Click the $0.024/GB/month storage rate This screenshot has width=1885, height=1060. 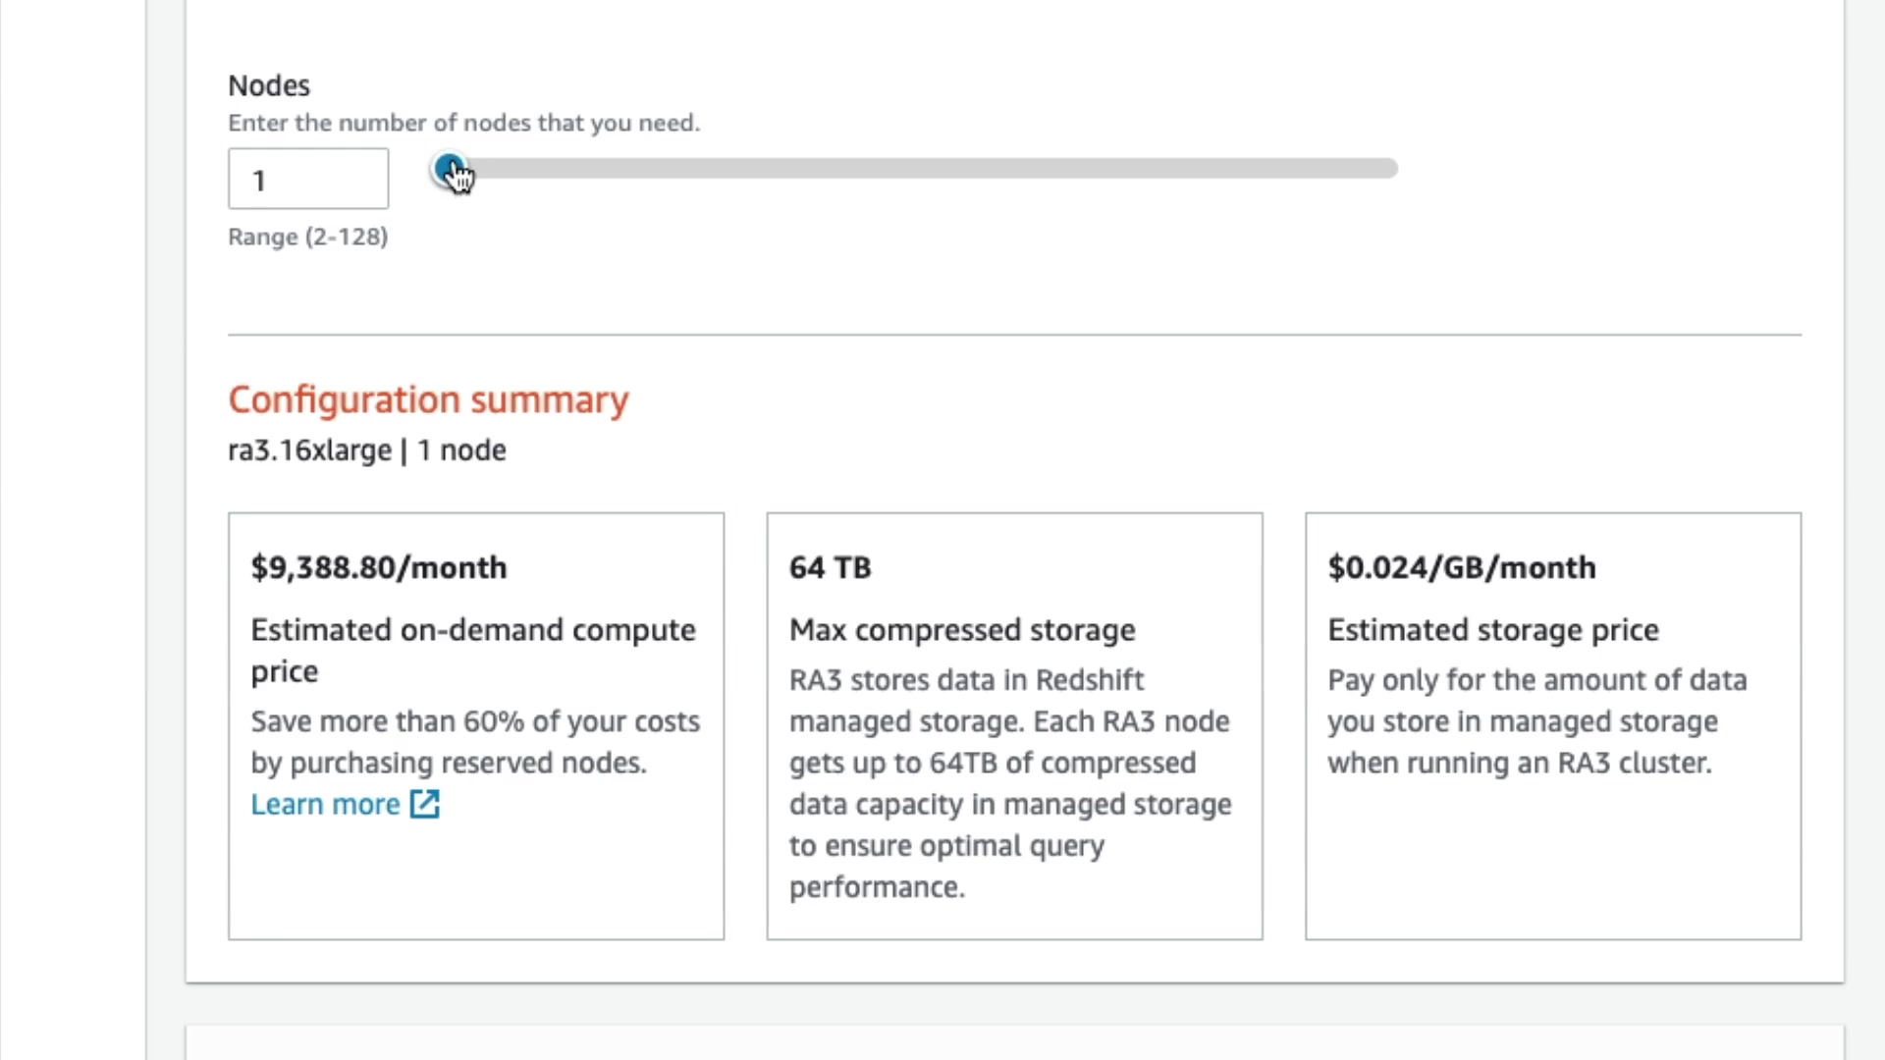pos(1461,567)
